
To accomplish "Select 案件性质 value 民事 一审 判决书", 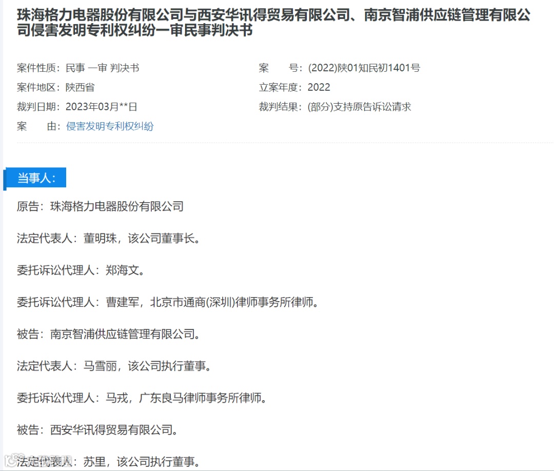I will [103, 68].
